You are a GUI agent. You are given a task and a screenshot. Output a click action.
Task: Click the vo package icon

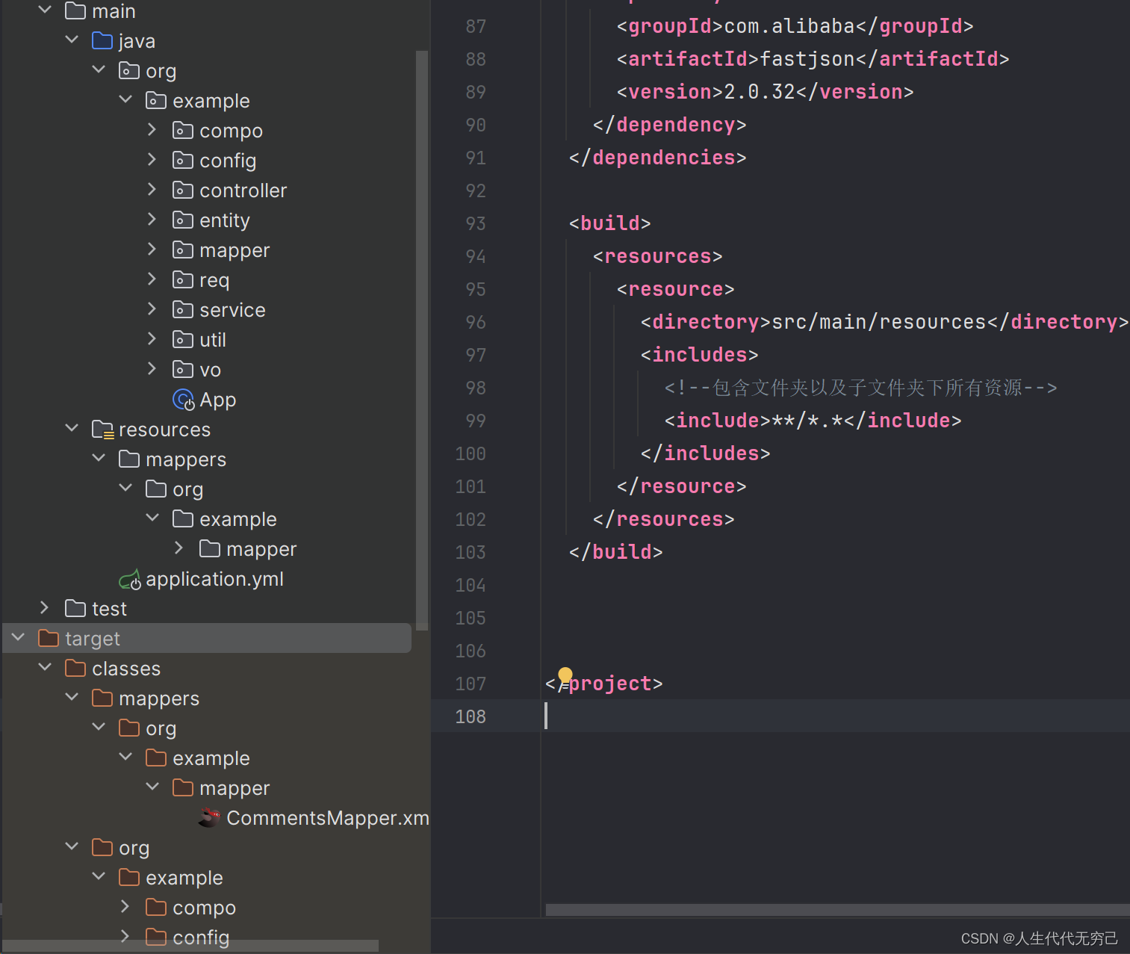[183, 370]
